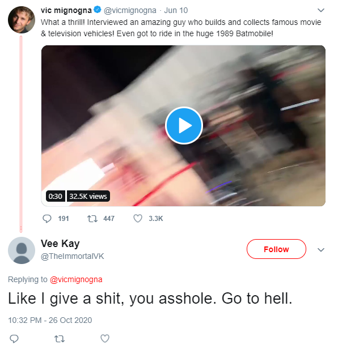Click the Jun 10 tweet date
This screenshot has height=349, width=338.
pos(176,10)
